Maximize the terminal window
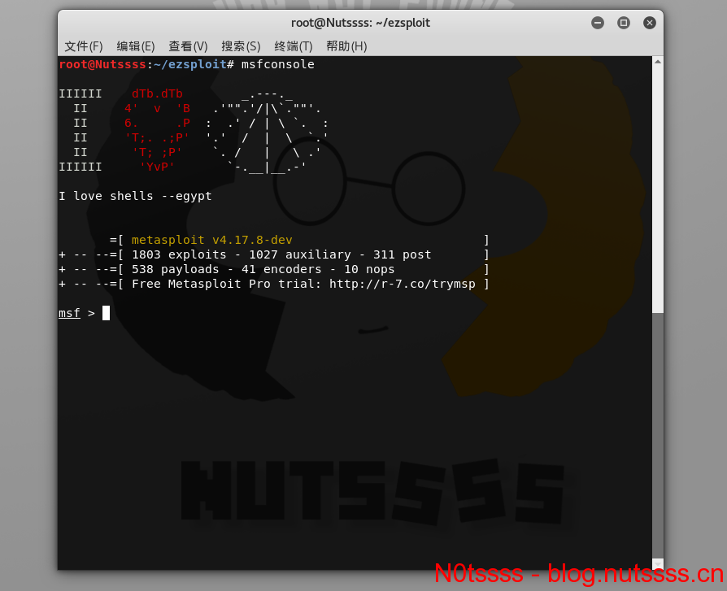 tap(624, 23)
